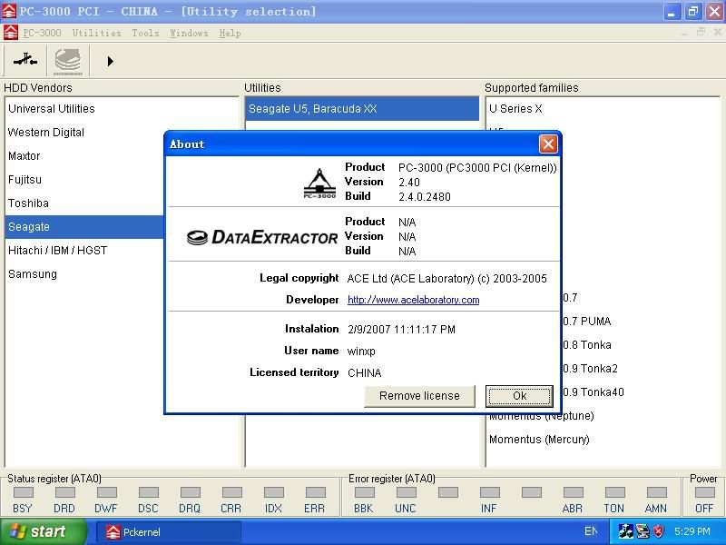This screenshot has width=726, height=545.
Task: Click the BBK error register indicator
Action: pyautogui.click(x=365, y=492)
